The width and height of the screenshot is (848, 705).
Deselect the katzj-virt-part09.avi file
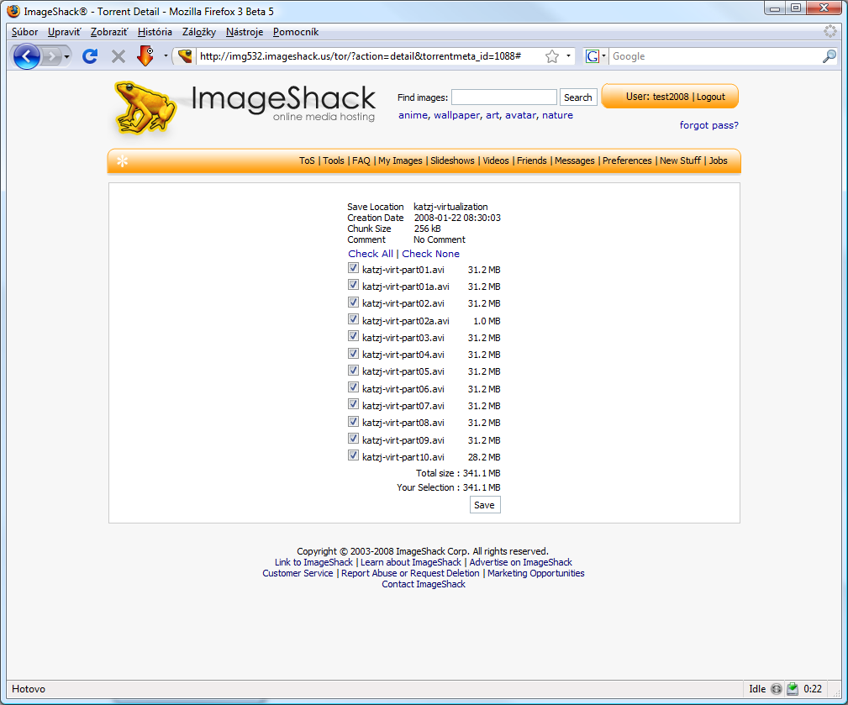point(353,439)
